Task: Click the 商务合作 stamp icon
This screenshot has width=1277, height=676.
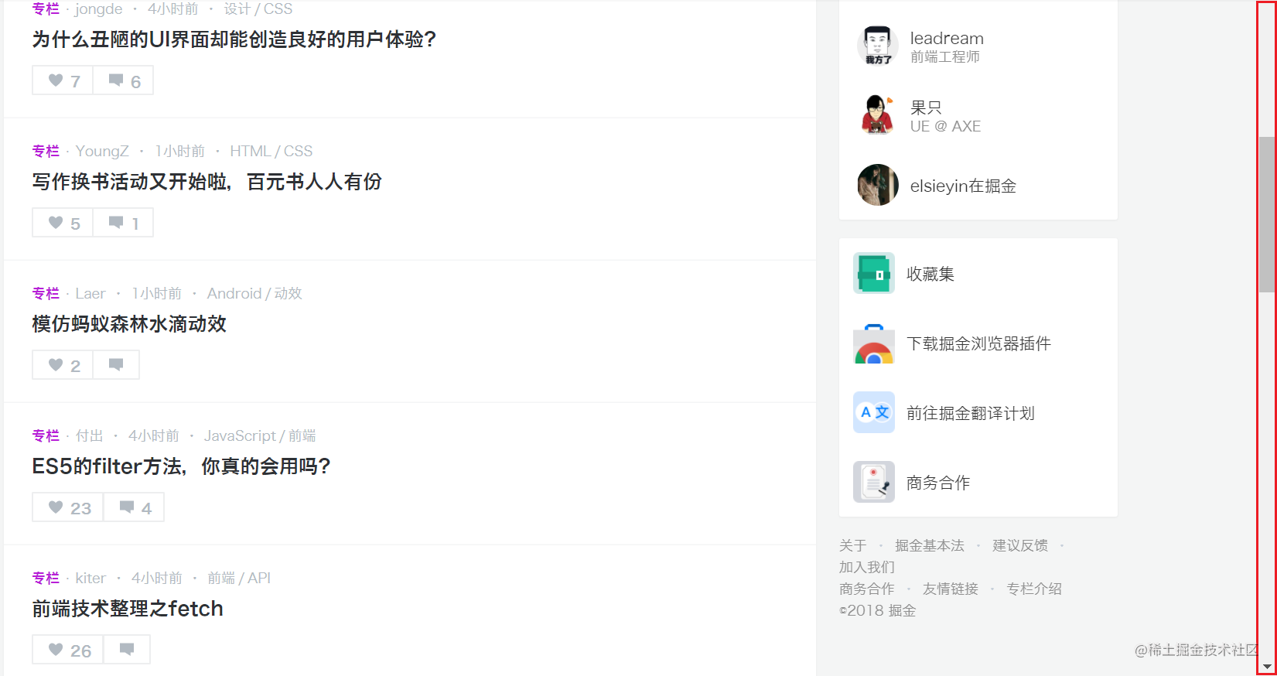Action: [874, 482]
